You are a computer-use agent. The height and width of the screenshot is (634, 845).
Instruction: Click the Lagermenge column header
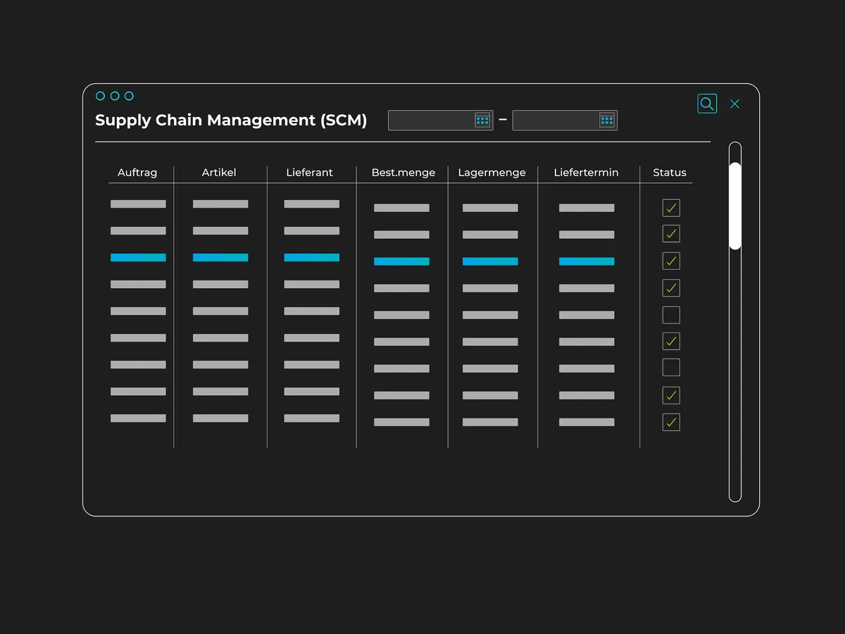[492, 173]
